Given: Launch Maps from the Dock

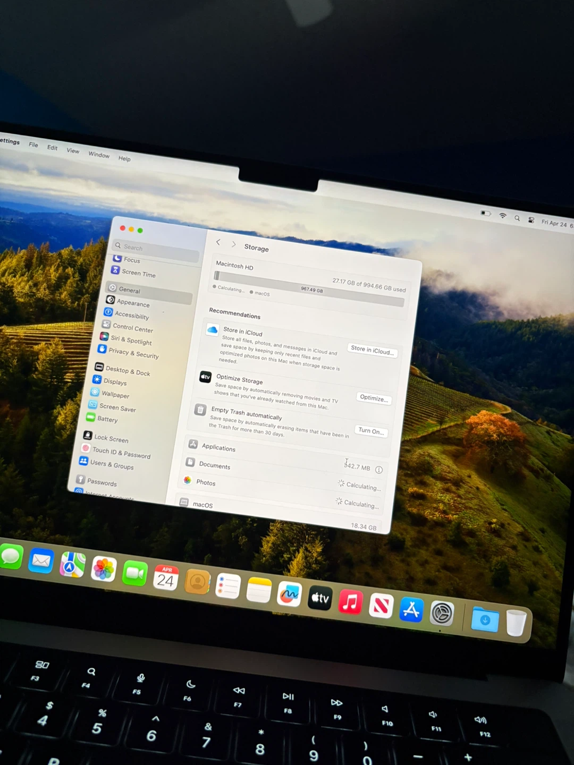Looking at the screenshot, I should click(x=72, y=565).
